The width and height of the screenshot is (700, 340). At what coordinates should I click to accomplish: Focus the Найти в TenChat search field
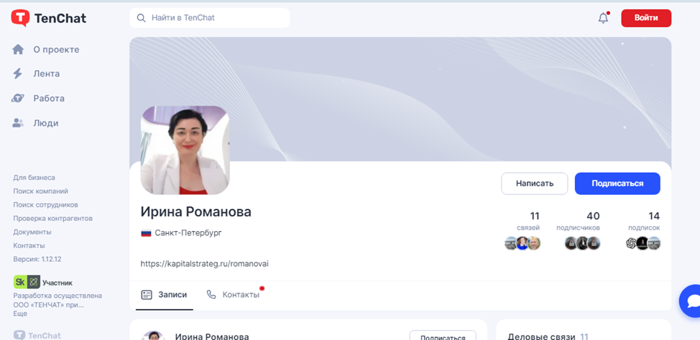point(210,18)
